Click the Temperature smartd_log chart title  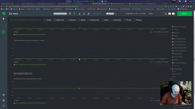pyautogui.click(x=28, y=79)
